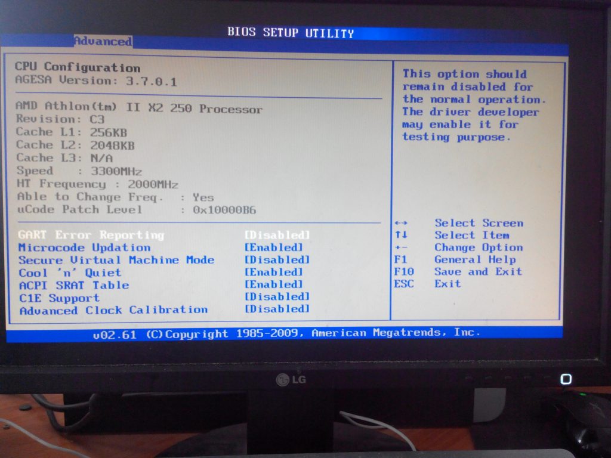Click the Revision C3 line
The height and width of the screenshot is (458, 611).
pyautogui.click(x=60, y=119)
